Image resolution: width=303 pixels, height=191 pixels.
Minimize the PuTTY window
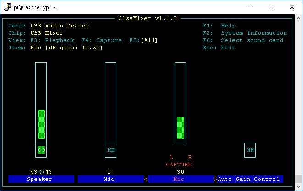point(250,7)
